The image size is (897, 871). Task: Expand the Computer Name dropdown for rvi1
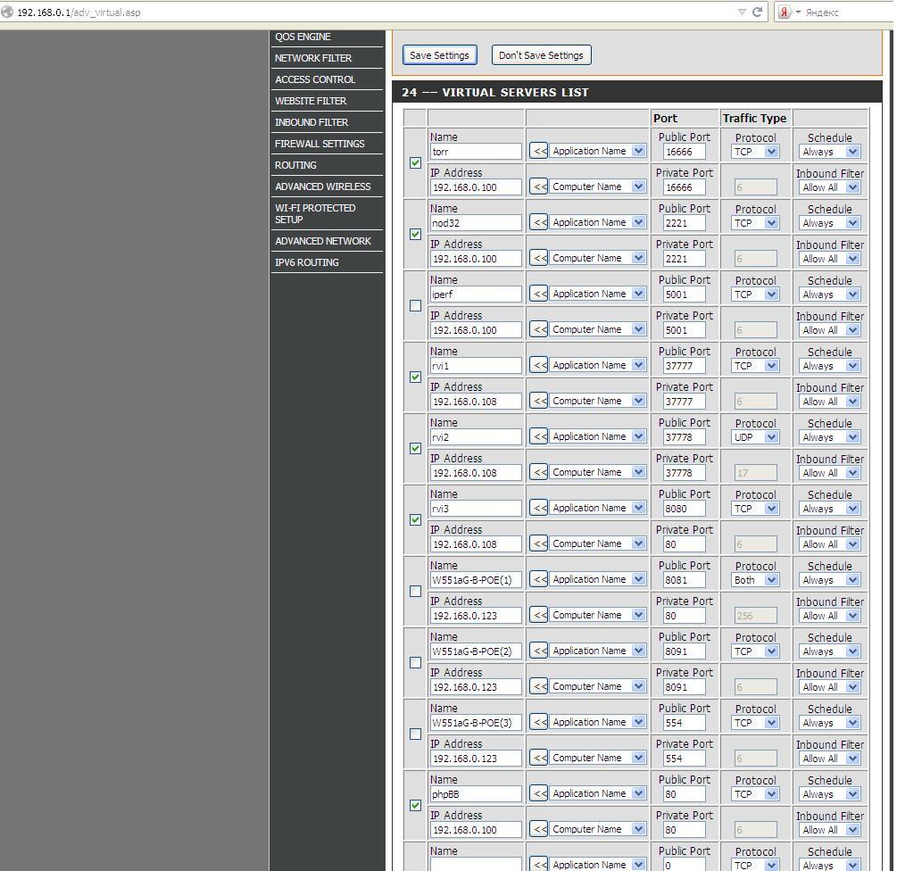(x=598, y=401)
